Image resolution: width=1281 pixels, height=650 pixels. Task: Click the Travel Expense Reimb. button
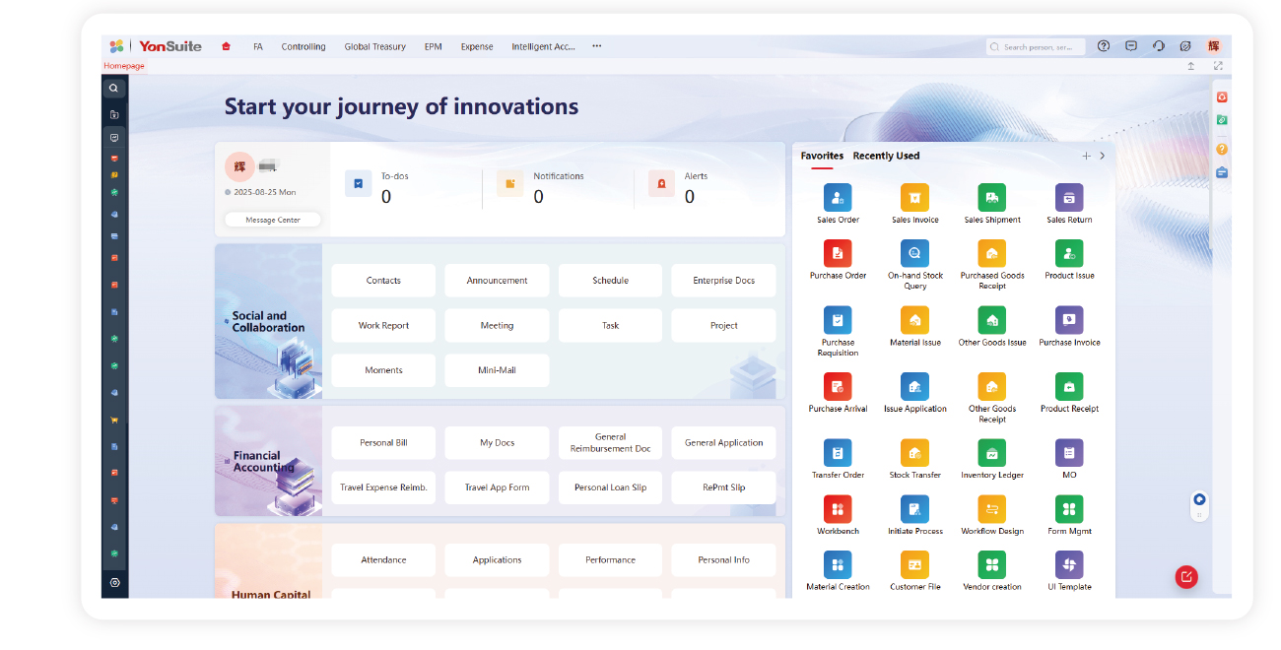(x=383, y=487)
